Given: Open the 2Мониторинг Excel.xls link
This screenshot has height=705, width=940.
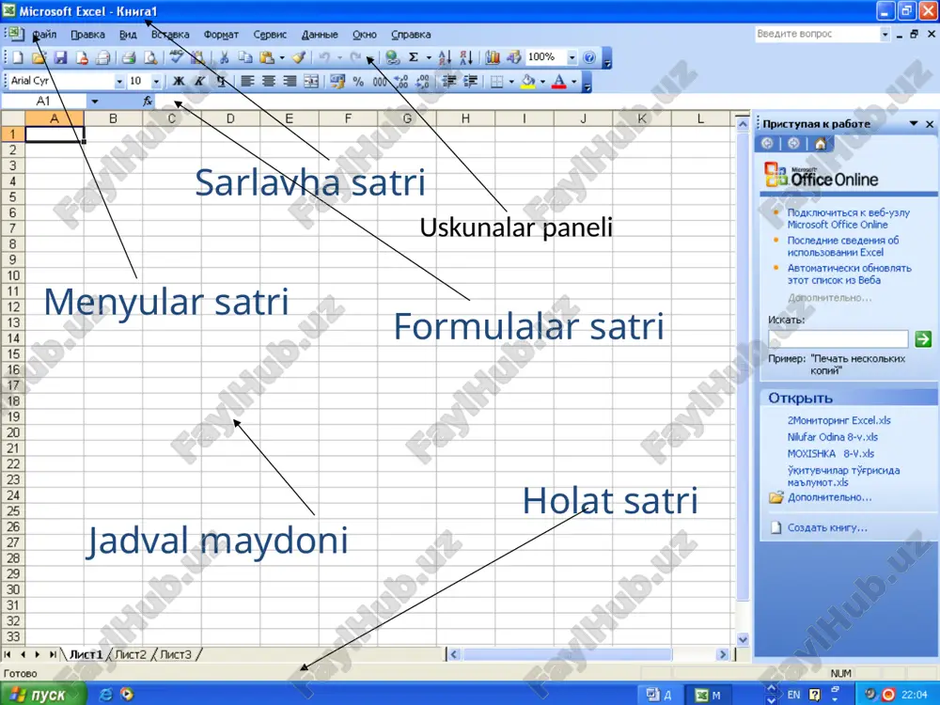Looking at the screenshot, I should point(838,420).
